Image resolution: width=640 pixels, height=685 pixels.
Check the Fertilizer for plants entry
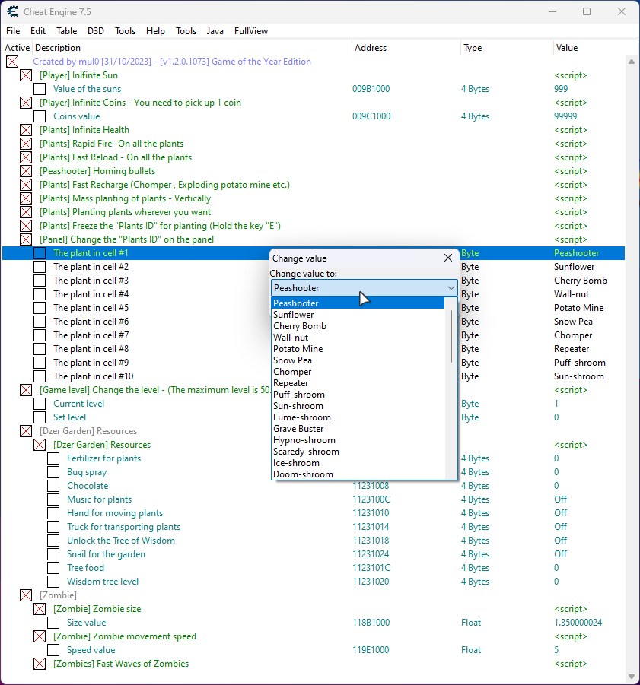tap(53, 458)
